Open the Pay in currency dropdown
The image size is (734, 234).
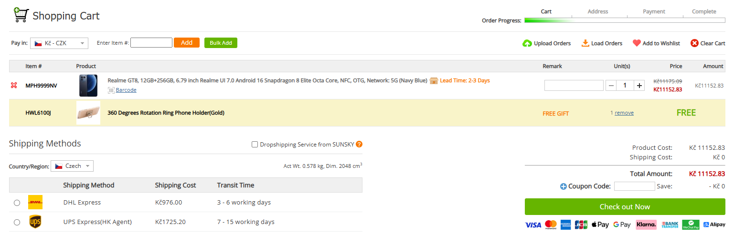(59, 43)
